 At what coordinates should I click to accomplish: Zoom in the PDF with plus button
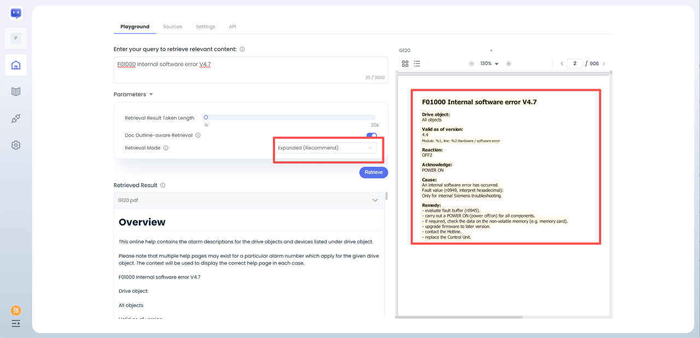(509, 64)
